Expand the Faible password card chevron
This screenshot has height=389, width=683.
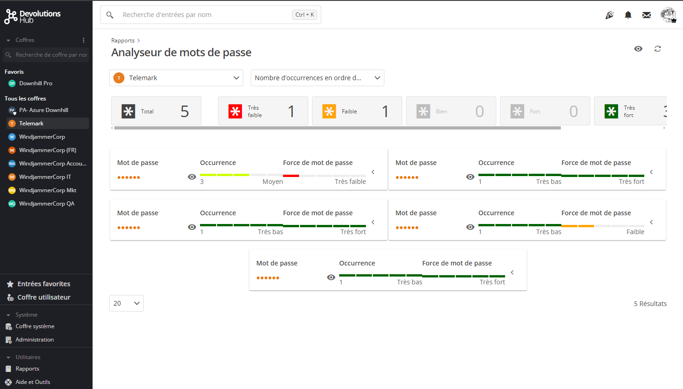click(x=652, y=222)
